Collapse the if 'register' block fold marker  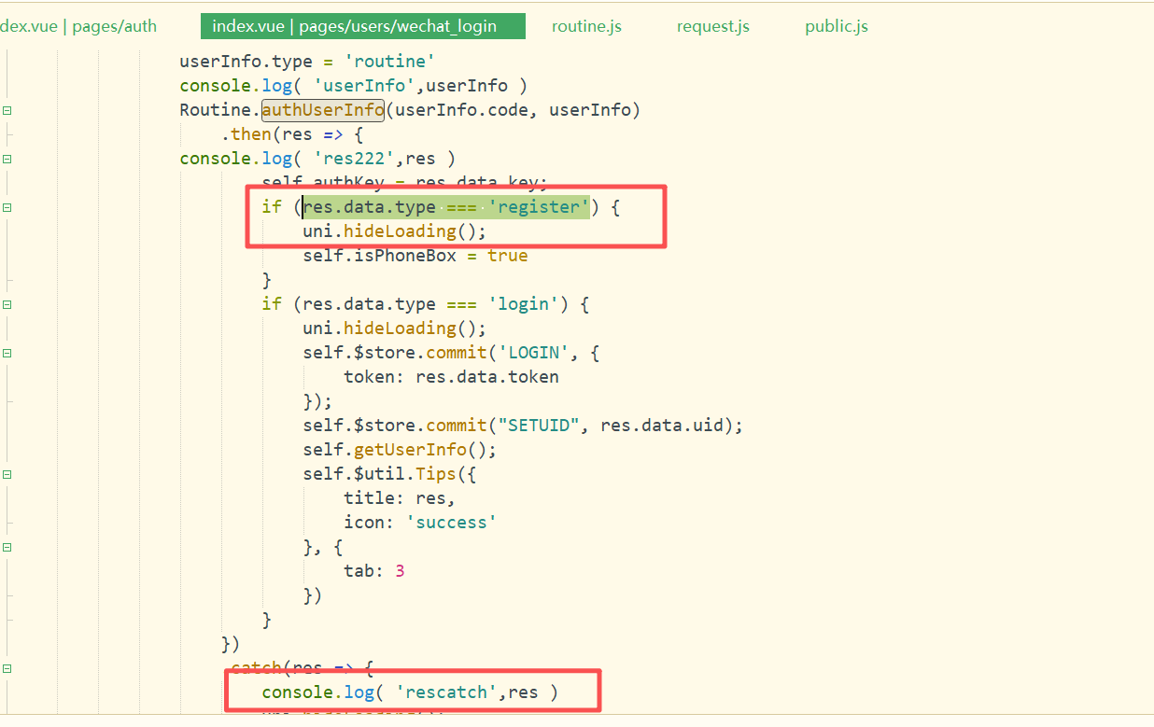click(x=7, y=207)
